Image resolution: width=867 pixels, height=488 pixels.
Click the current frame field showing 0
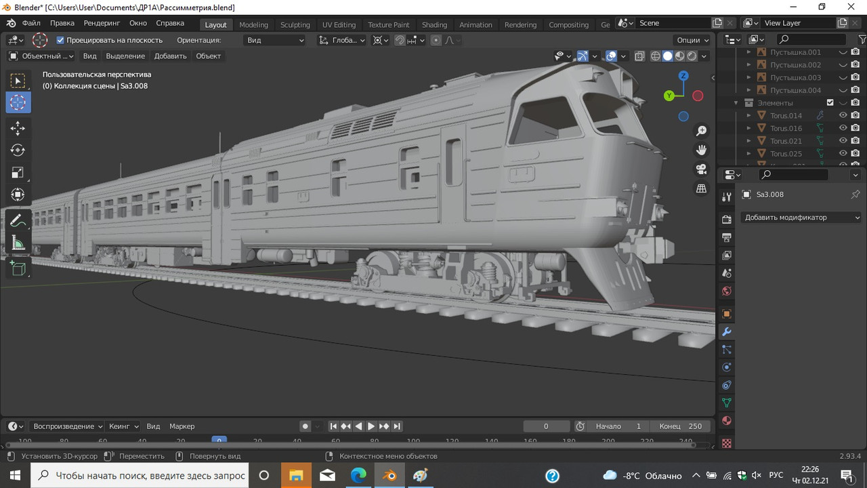546,426
